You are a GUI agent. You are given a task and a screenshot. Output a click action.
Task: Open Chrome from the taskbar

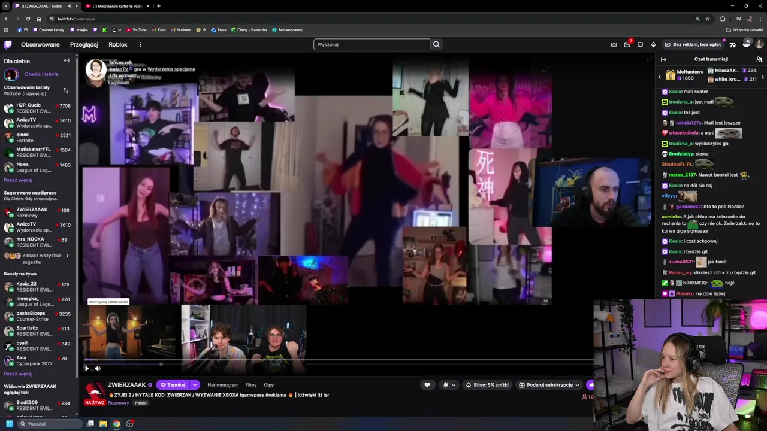116,424
